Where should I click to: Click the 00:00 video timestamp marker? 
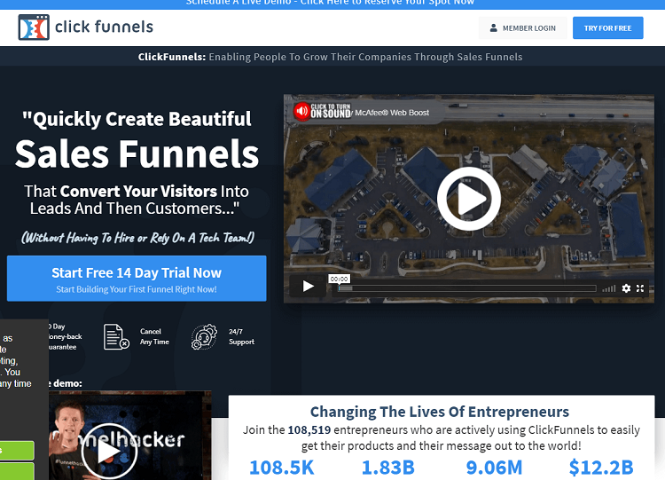[x=340, y=279]
